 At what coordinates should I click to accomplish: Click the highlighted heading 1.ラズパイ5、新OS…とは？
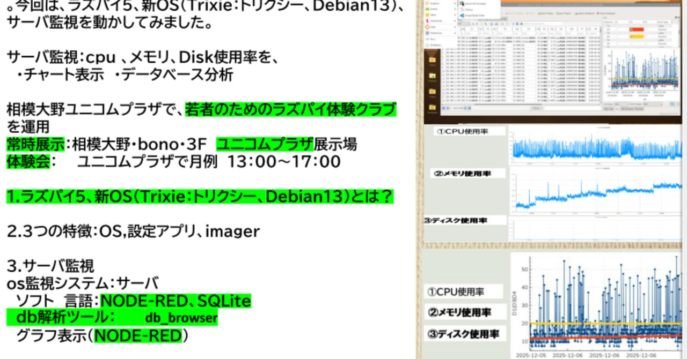click(200, 196)
